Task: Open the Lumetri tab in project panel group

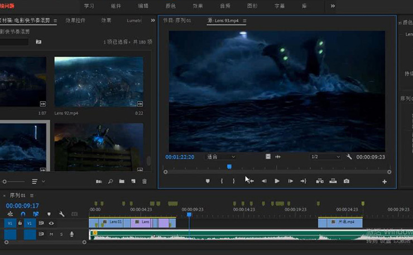Action: point(134,21)
